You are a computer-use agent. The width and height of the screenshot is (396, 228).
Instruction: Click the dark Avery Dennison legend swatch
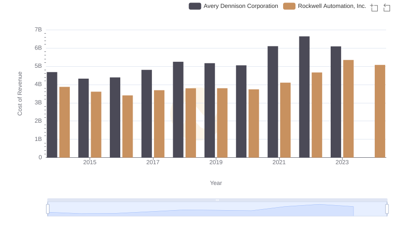coord(195,6)
